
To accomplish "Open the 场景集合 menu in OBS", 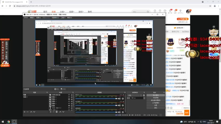I will point(56,18).
